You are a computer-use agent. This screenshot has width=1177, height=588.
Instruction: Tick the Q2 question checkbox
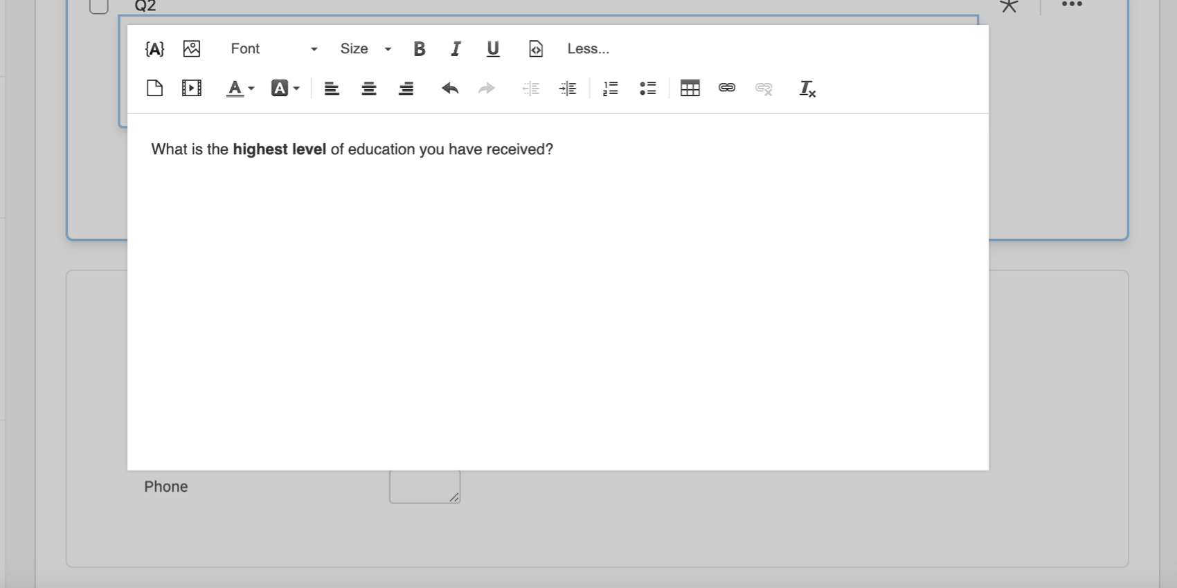pos(99,6)
